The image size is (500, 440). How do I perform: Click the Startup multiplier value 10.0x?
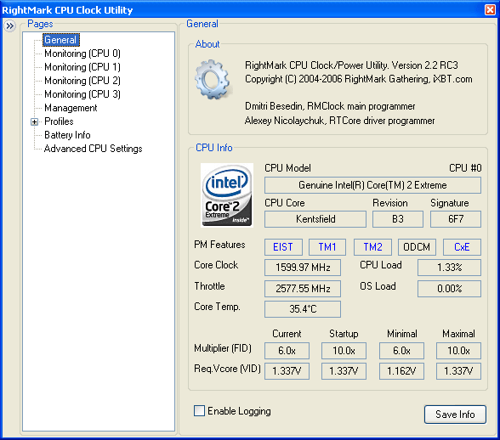click(x=344, y=351)
